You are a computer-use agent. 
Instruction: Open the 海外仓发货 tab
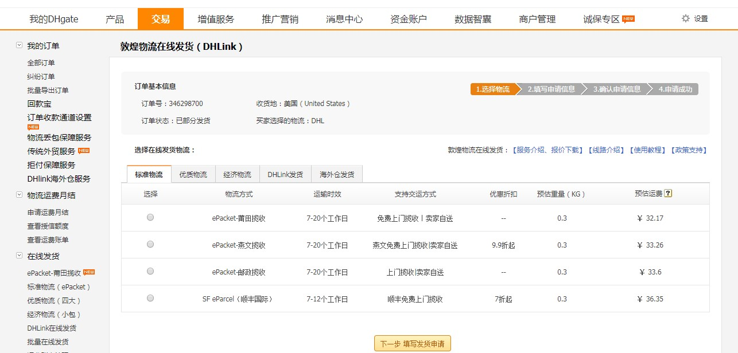(337, 174)
